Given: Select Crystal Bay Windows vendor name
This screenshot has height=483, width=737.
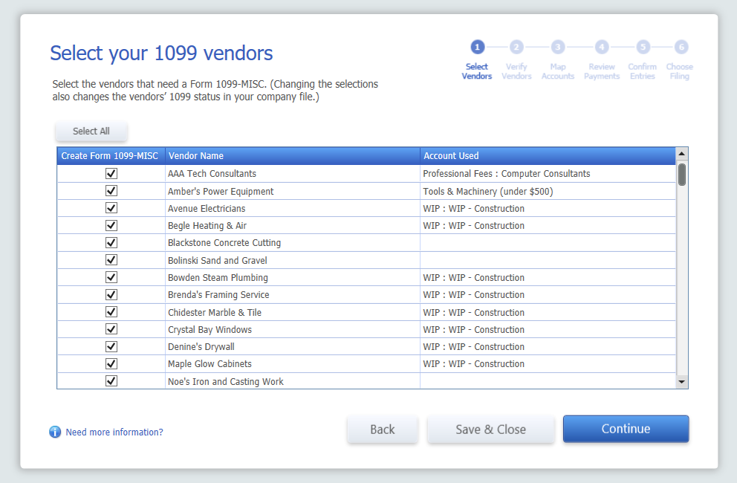Looking at the screenshot, I should coord(210,330).
